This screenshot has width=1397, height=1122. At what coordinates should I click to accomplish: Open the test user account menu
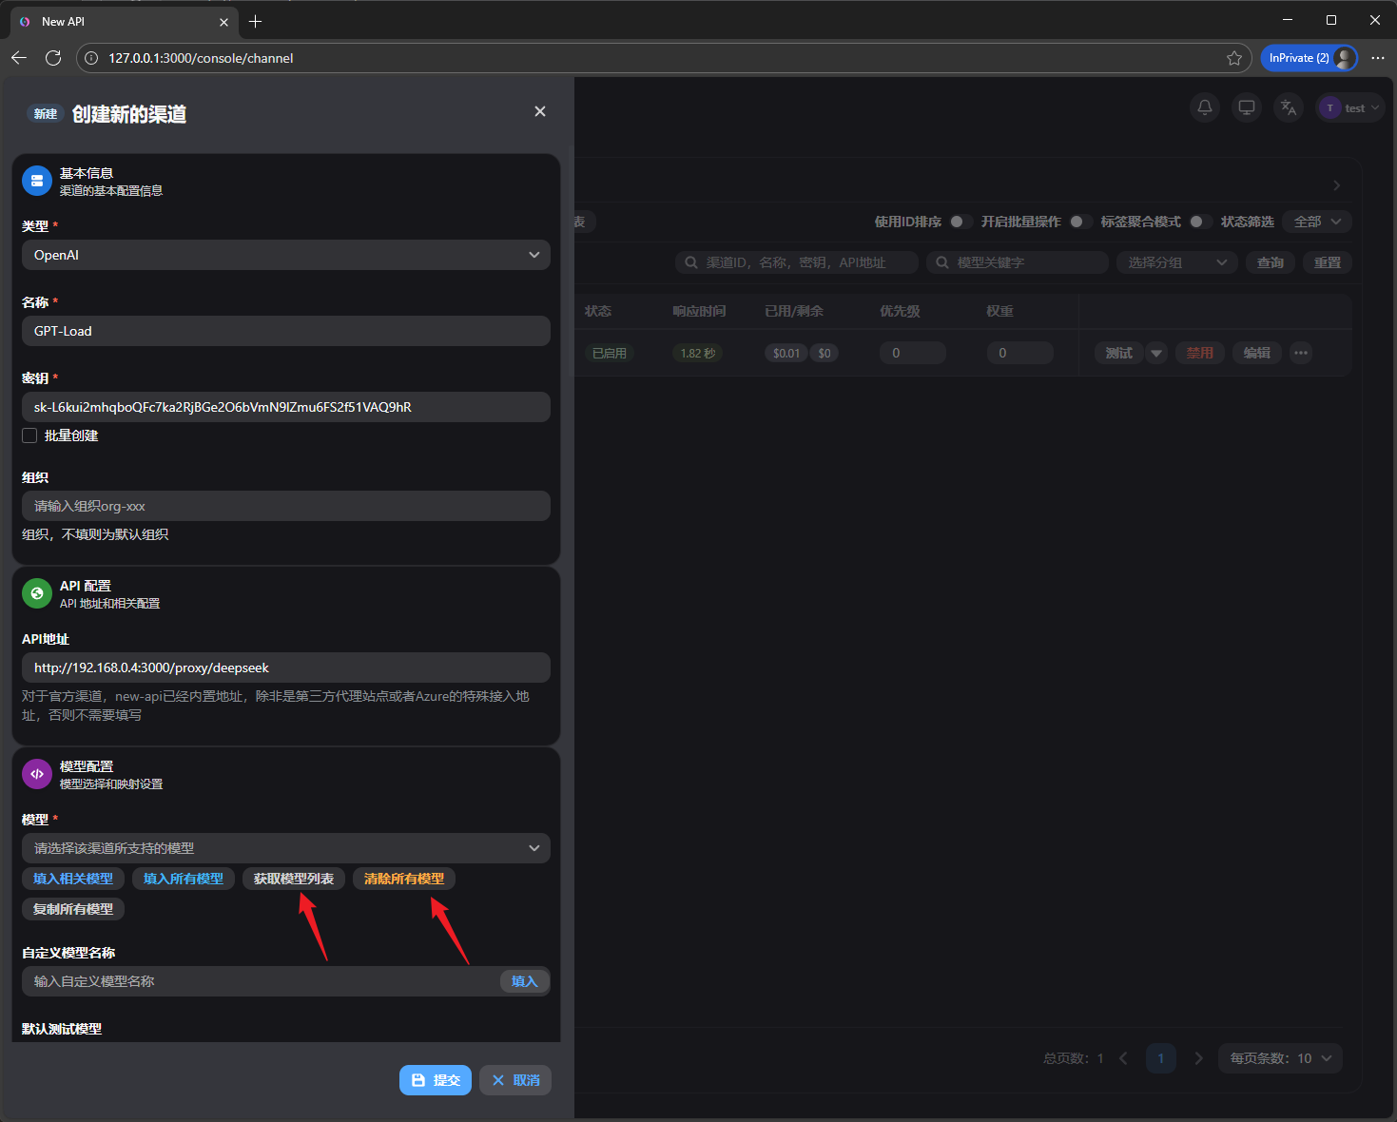(x=1348, y=108)
